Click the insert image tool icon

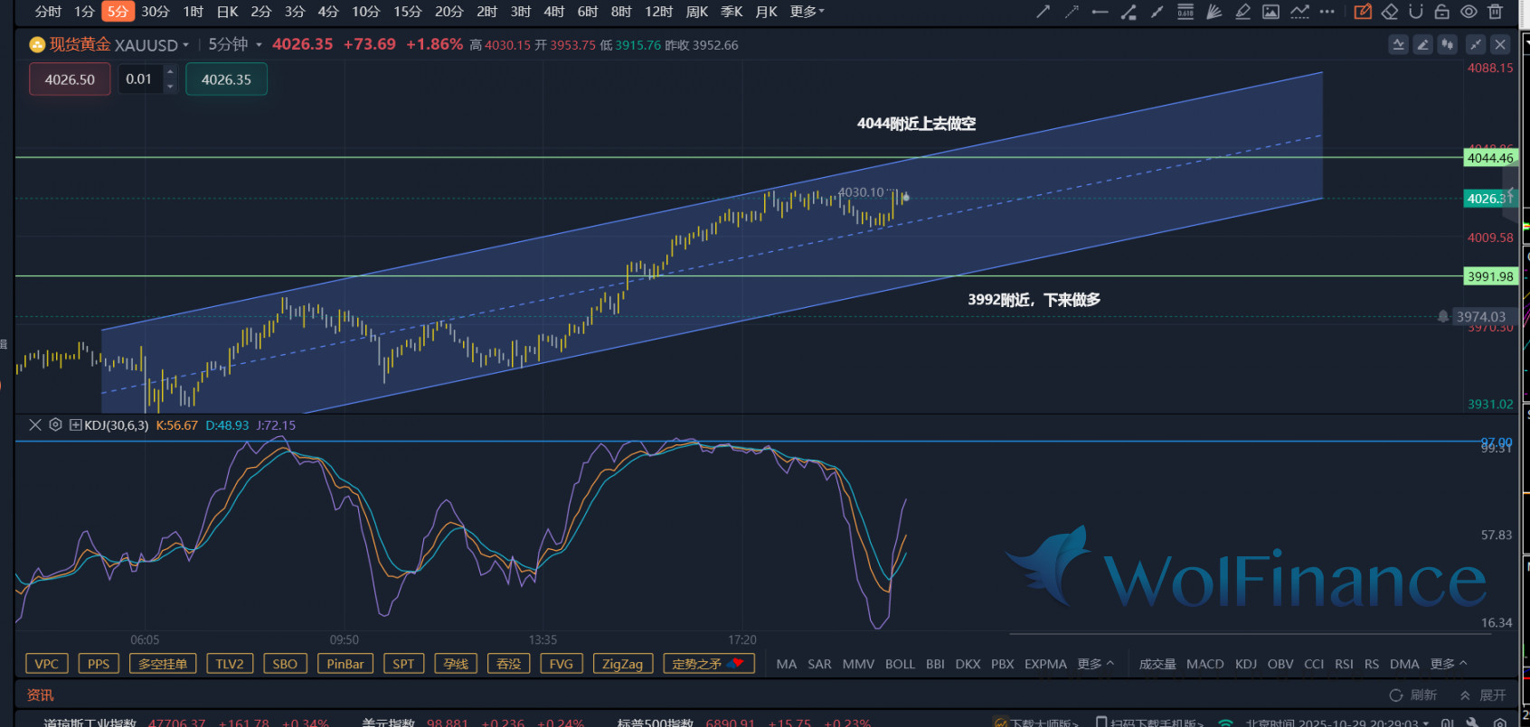[x=1270, y=12]
